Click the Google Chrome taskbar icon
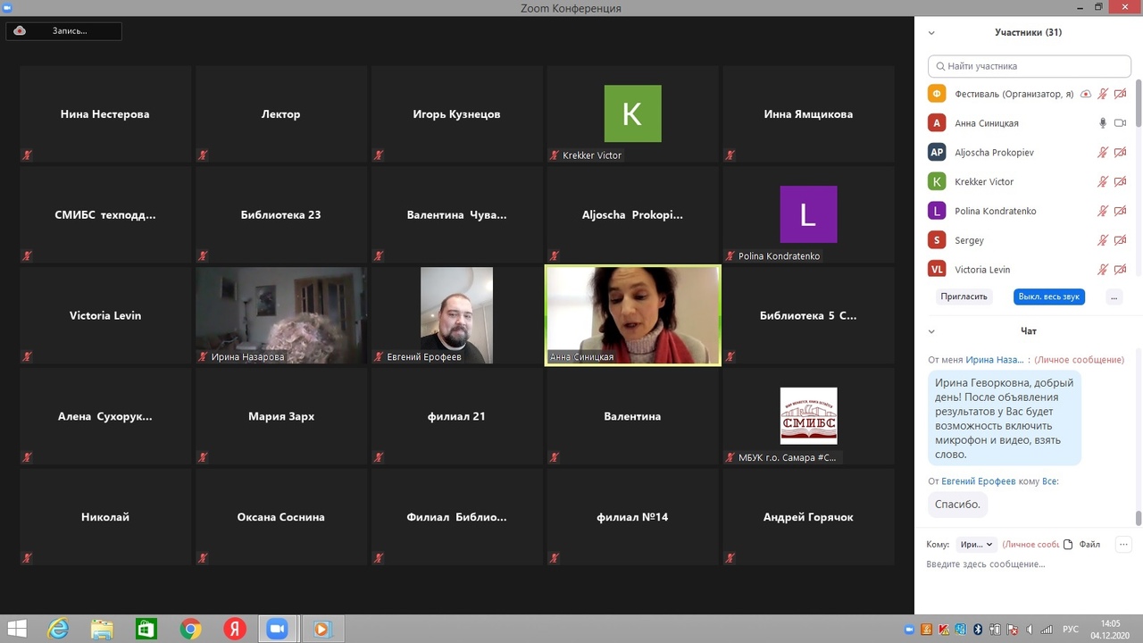Image resolution: width=1143 pixels, height=643 pixels. pyautogui.click(x=190, y=629)
